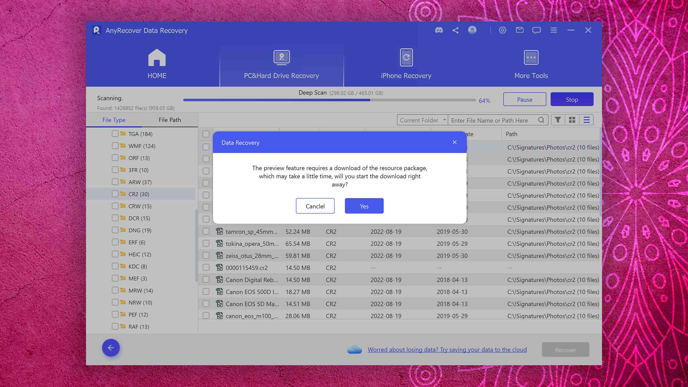
Task: Click file icon of canon_eos_m100 row
Action: pyautogui.click(x=219, y=315)
